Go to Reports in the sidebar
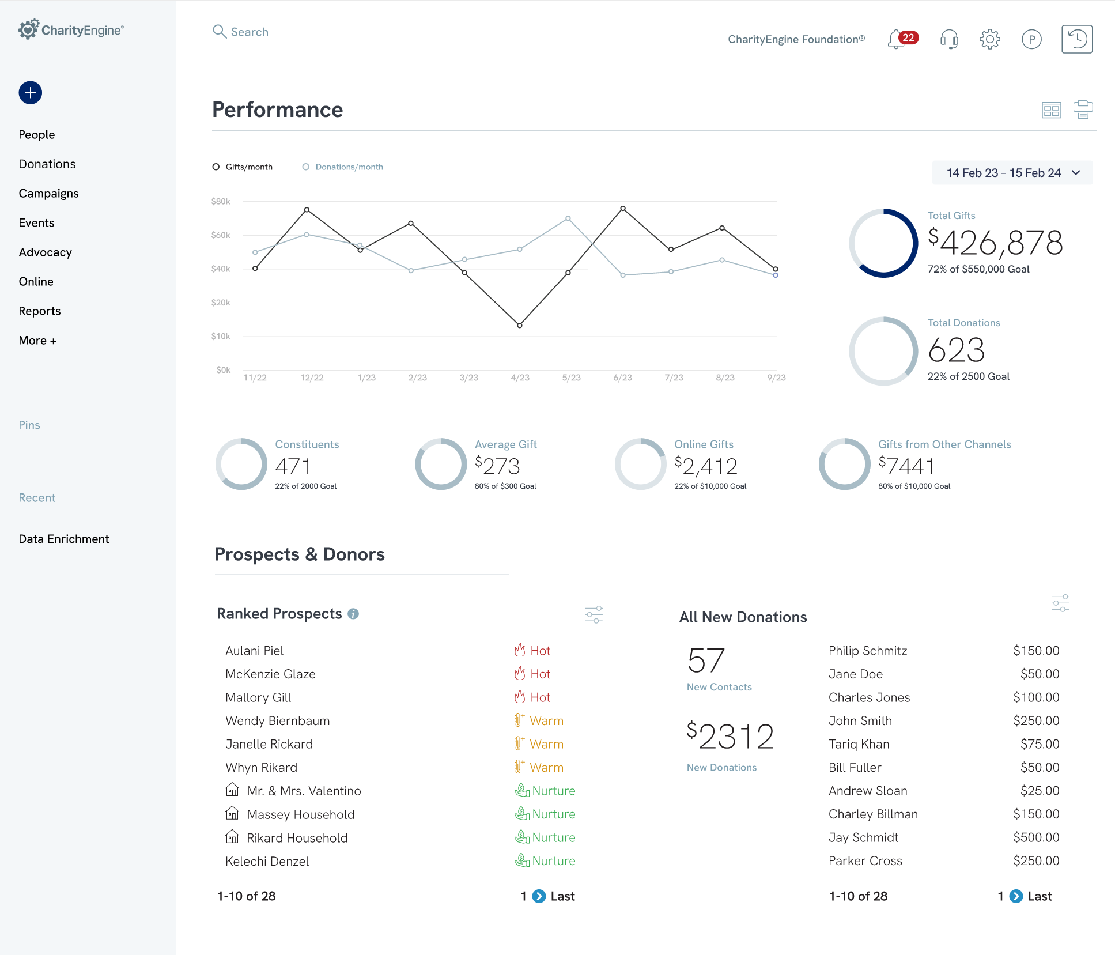Image resolution: width=1115 pixels, height=955 pixels. tap(39, 311)
